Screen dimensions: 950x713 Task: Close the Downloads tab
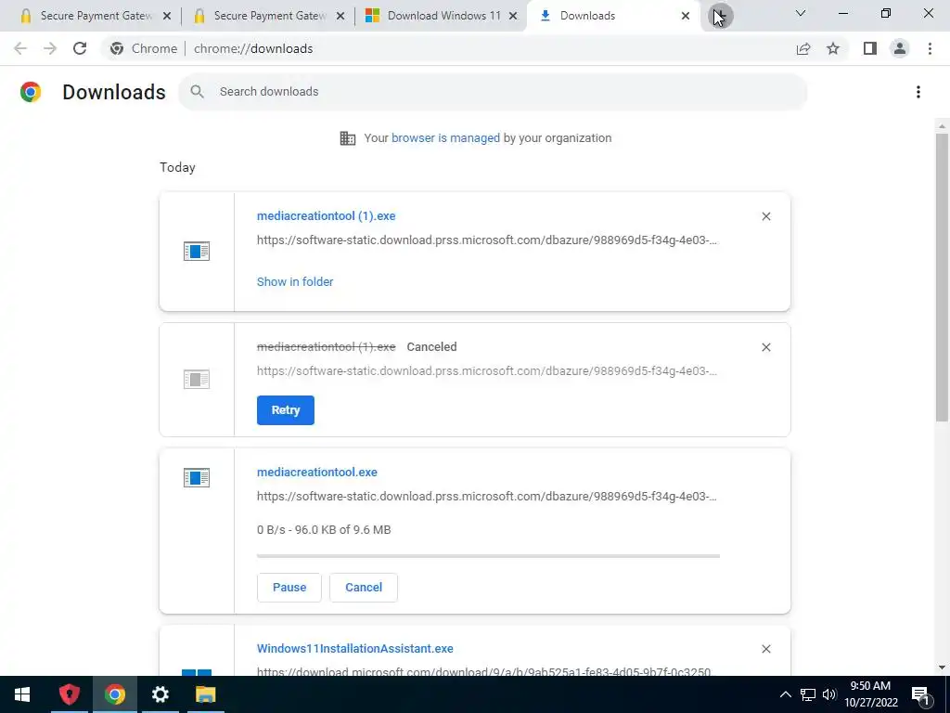click(x=686, y=16)
